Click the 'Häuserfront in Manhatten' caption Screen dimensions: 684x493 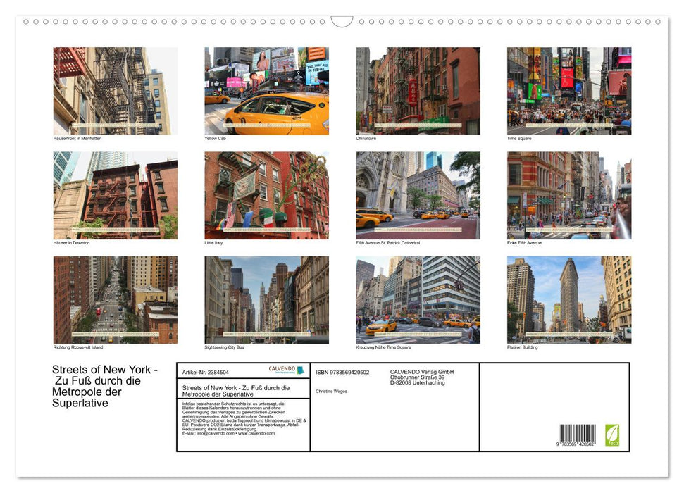click(77, 138)
